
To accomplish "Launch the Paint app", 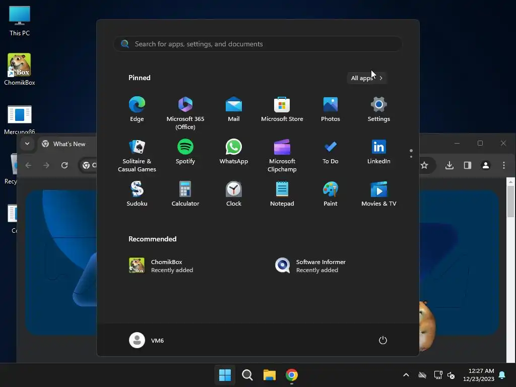I will 331,194.
